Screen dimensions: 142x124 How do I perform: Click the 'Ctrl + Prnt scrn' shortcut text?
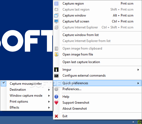[123, 21]
